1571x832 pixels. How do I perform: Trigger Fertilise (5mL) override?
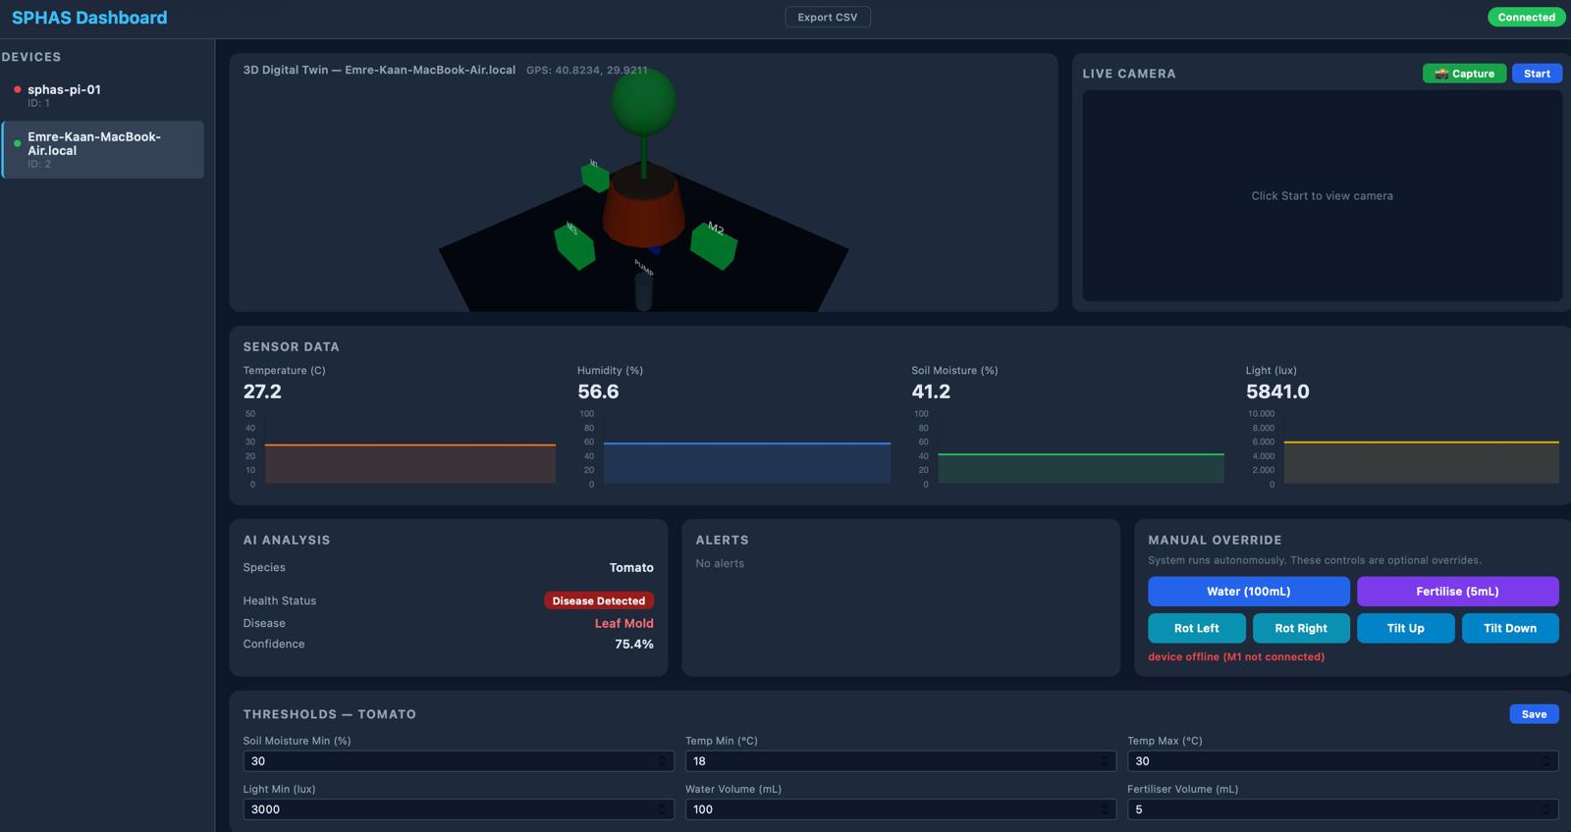coord(1457,592)
